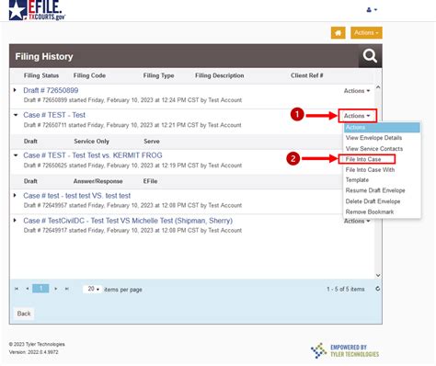Click the search magnifier in Filing History
Viewport: 436px width, 366px height.
[370, 56]
